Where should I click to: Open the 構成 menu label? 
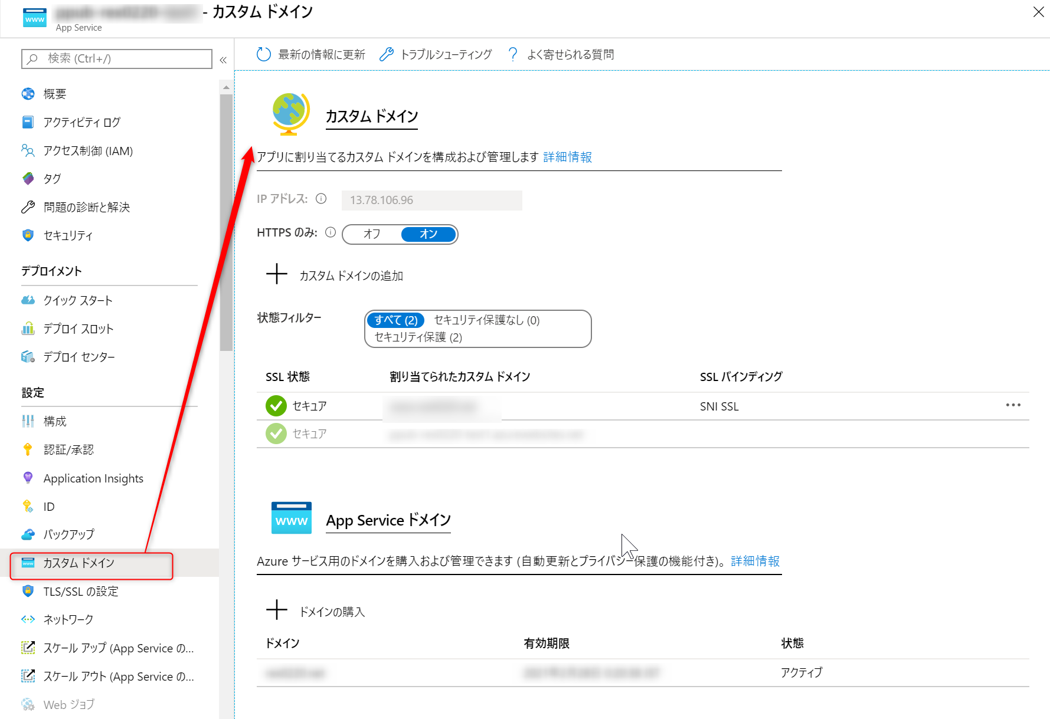55,421
